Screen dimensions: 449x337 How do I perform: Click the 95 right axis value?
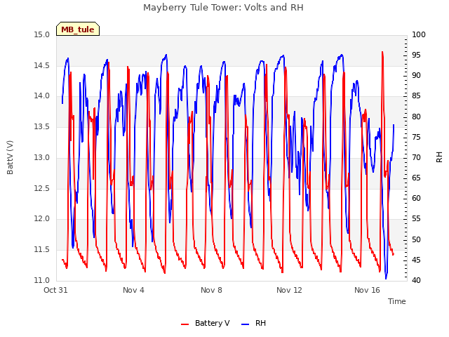click(416, 55)
